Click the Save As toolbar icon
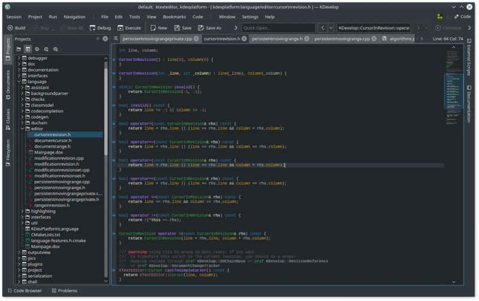The height and width of the screenshot is (301, 479). [x=210, y=27]
